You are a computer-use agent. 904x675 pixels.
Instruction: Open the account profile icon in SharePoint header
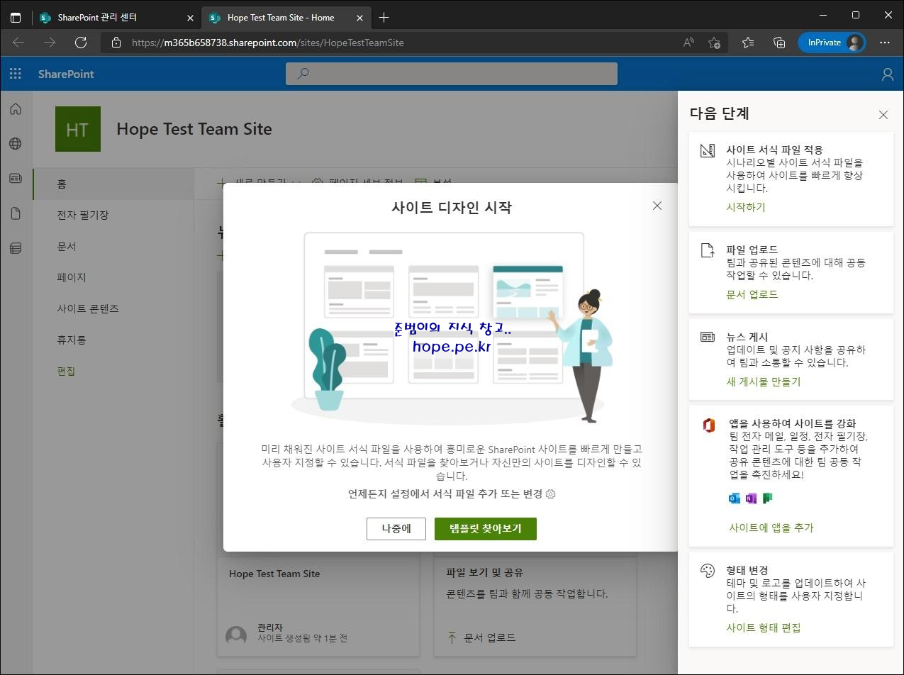coord(887,74)
